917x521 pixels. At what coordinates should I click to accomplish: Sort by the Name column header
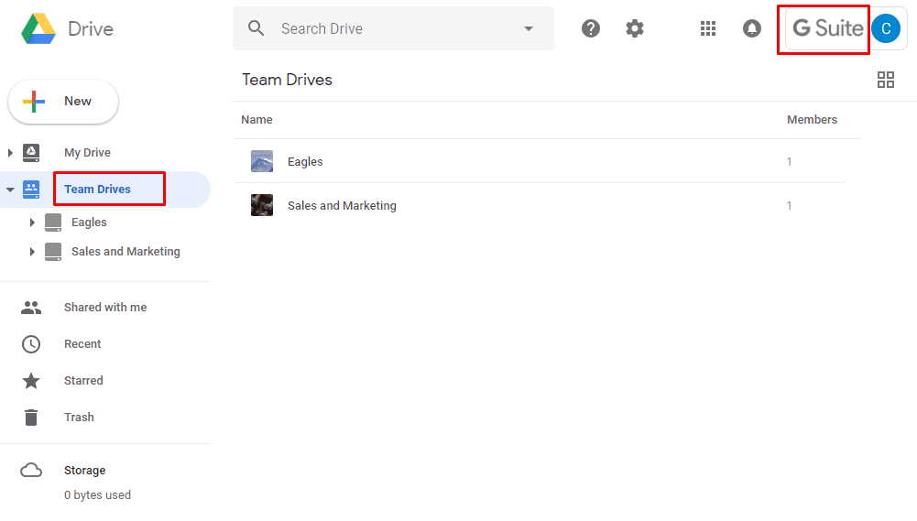pos(257,120)
